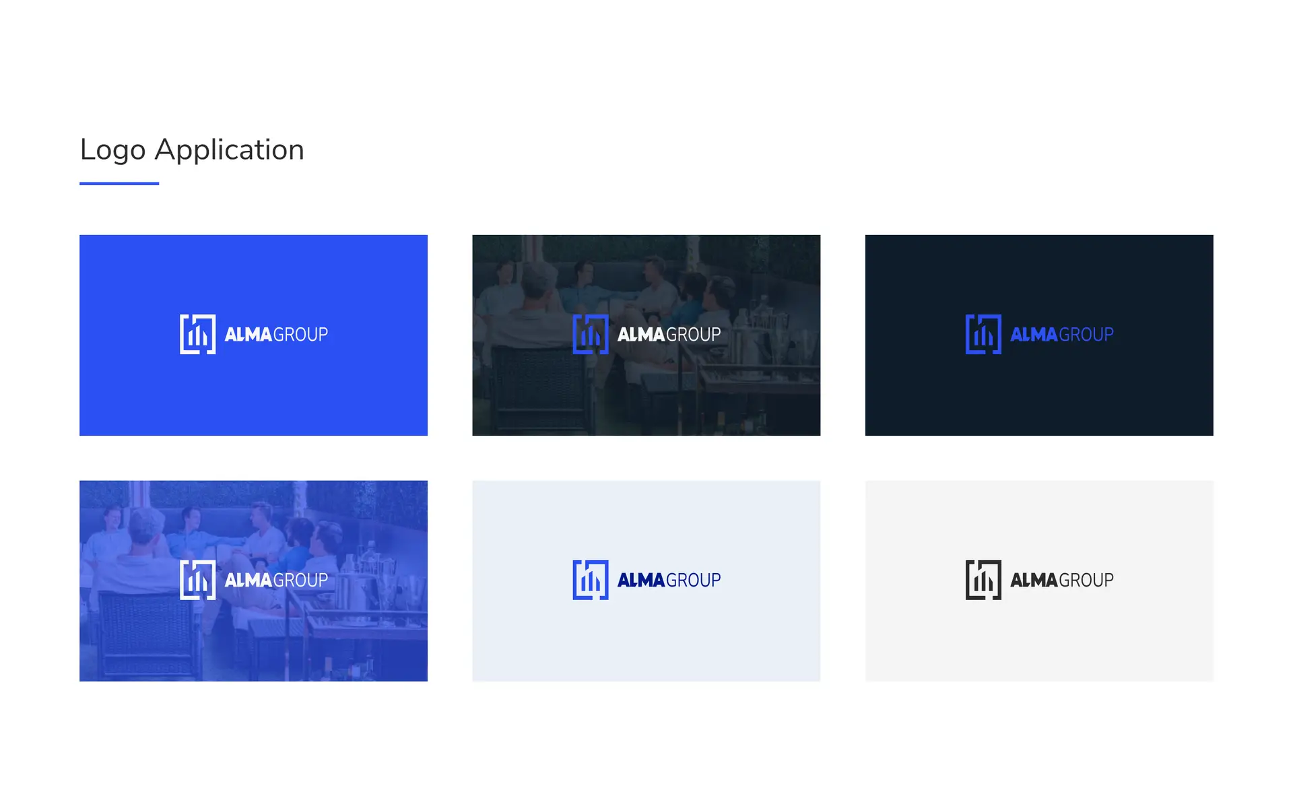
Task: Click the black logo icon on the light gray card
Action: click(983, 580)
